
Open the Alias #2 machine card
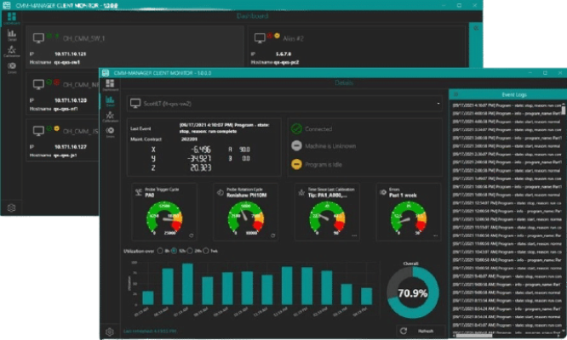356,46
